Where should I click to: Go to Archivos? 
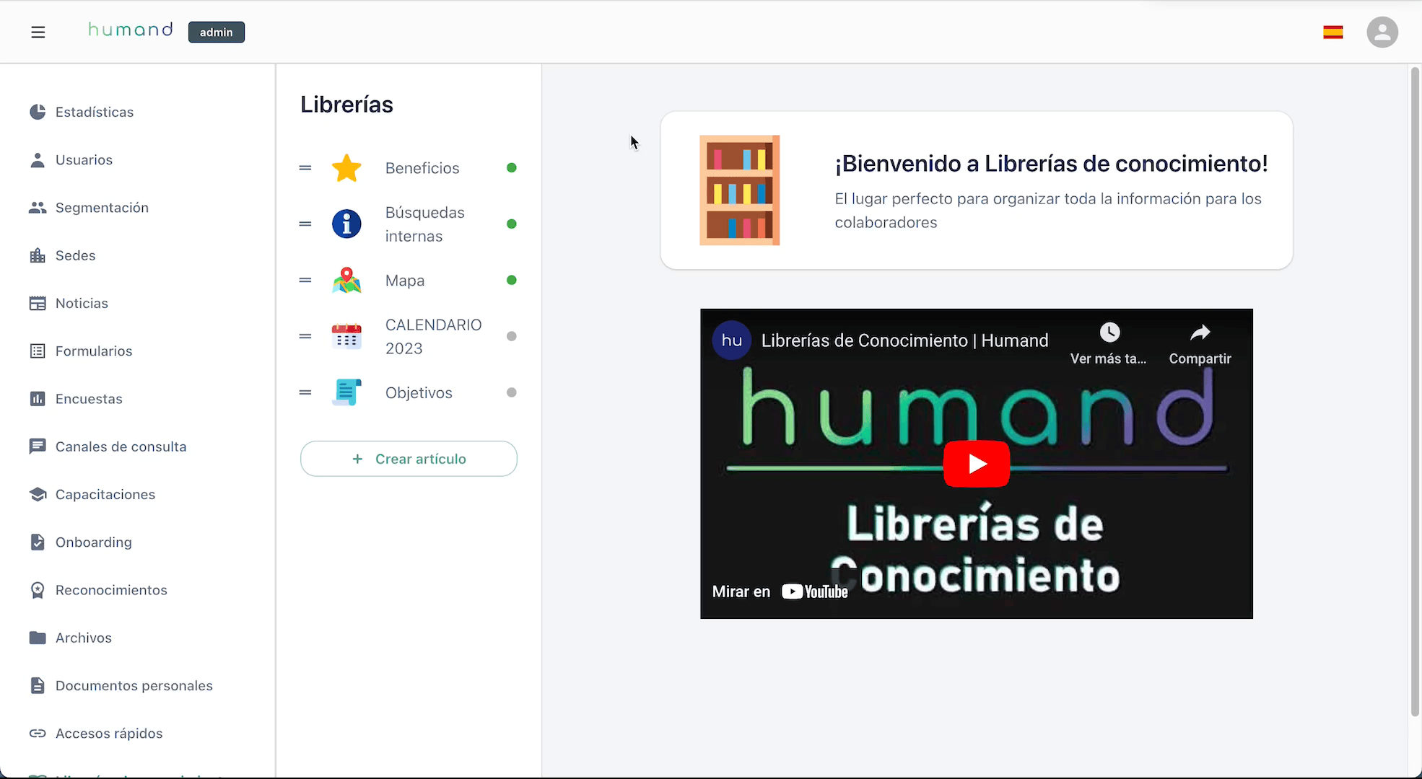click(84, 638)
